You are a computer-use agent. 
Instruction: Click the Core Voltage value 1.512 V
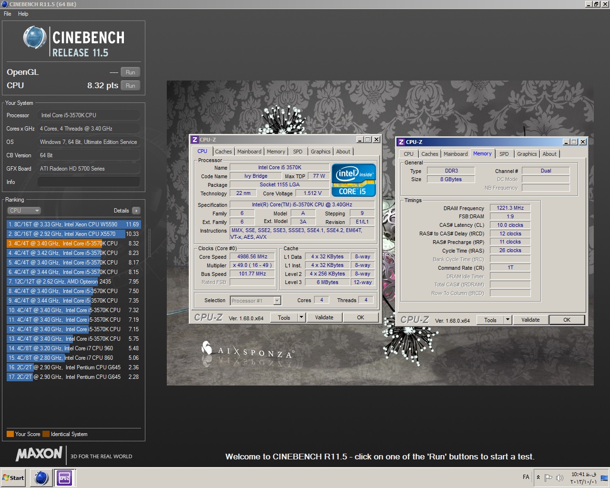pos(313,193)
